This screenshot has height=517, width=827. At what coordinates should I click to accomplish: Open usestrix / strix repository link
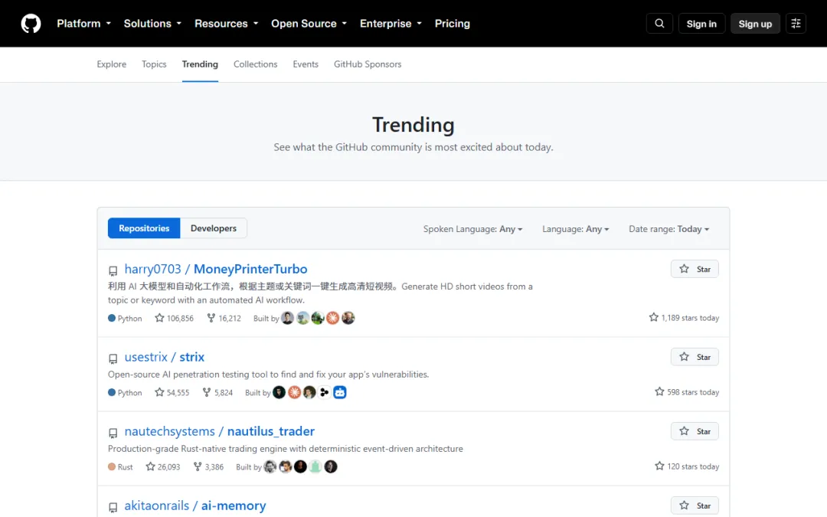click(x=165, y=357)
